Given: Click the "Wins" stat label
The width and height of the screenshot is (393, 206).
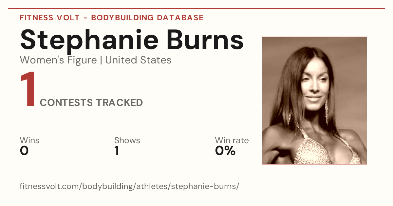Looking at the screenshot, I should click(x=29, y=140).
